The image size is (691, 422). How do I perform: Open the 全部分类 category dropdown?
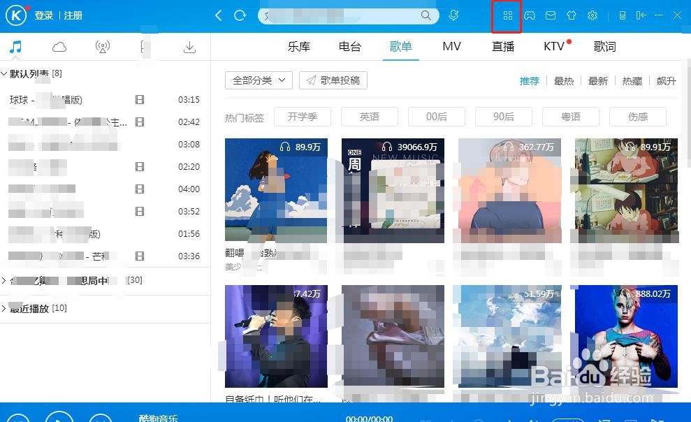tap(258, 80)
